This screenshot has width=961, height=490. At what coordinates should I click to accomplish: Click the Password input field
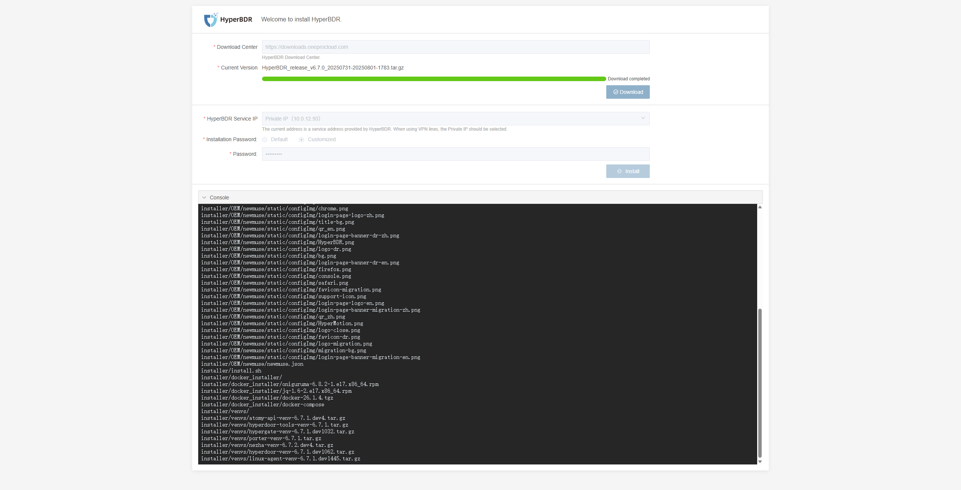pyautogui.click(x=455, y=154)
